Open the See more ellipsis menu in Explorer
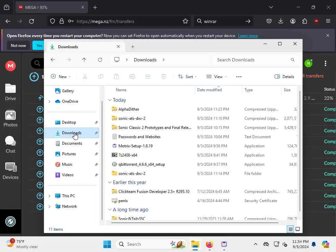 239,77
